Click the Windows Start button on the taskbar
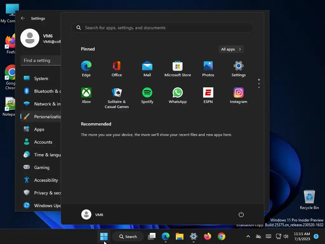This screenshot has width=325, height=244. pos(104,236)
